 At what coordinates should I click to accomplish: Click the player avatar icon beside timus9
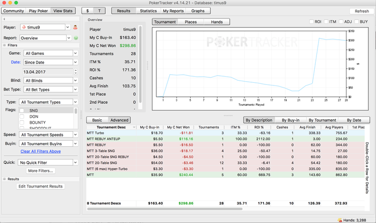[75, 27]
